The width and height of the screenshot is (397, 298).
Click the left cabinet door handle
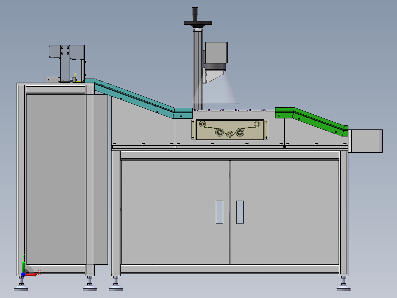pyautogui.click(x=219, y=212)
